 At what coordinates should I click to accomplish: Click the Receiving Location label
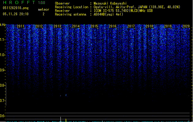point(71,7)
